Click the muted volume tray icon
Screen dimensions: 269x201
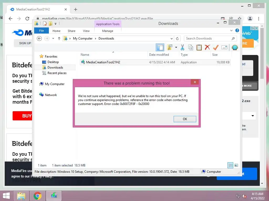click(244, 196)
